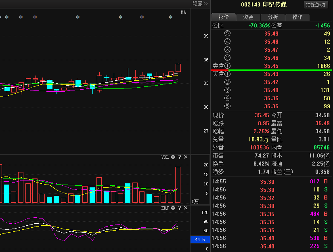The width and height of the screenshot is (333, 252).
Task: Click the 净资 value 1.74
Action: (x=263, y=172)
